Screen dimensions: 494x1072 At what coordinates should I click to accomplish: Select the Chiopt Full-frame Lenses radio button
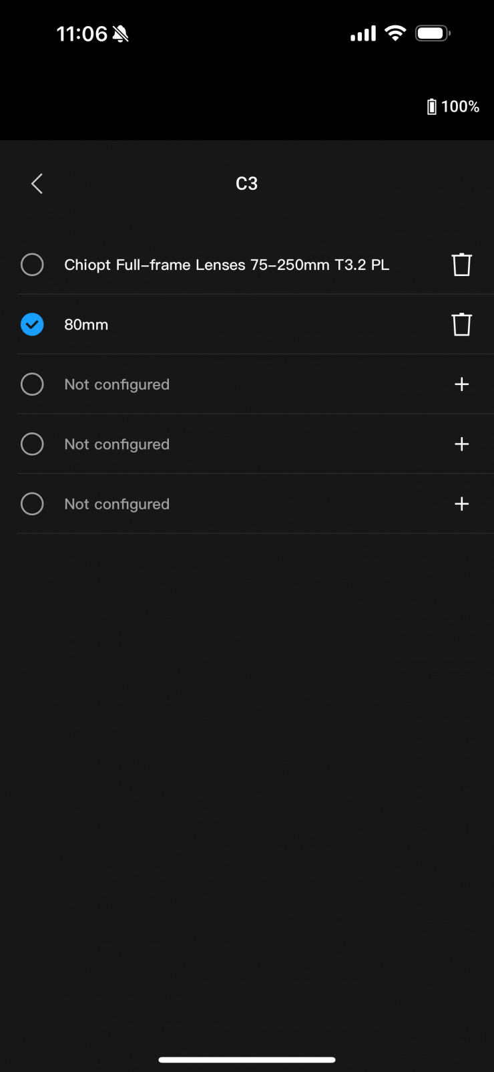(x=32, y=265)
